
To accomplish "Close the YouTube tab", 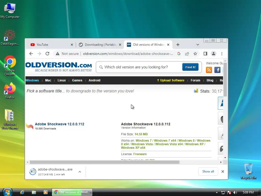I will pos(72,45).
